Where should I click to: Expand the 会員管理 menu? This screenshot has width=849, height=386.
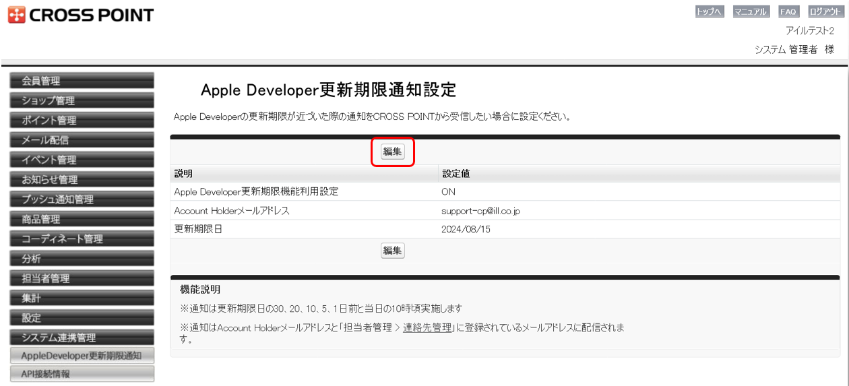click(x=82, y=81)
